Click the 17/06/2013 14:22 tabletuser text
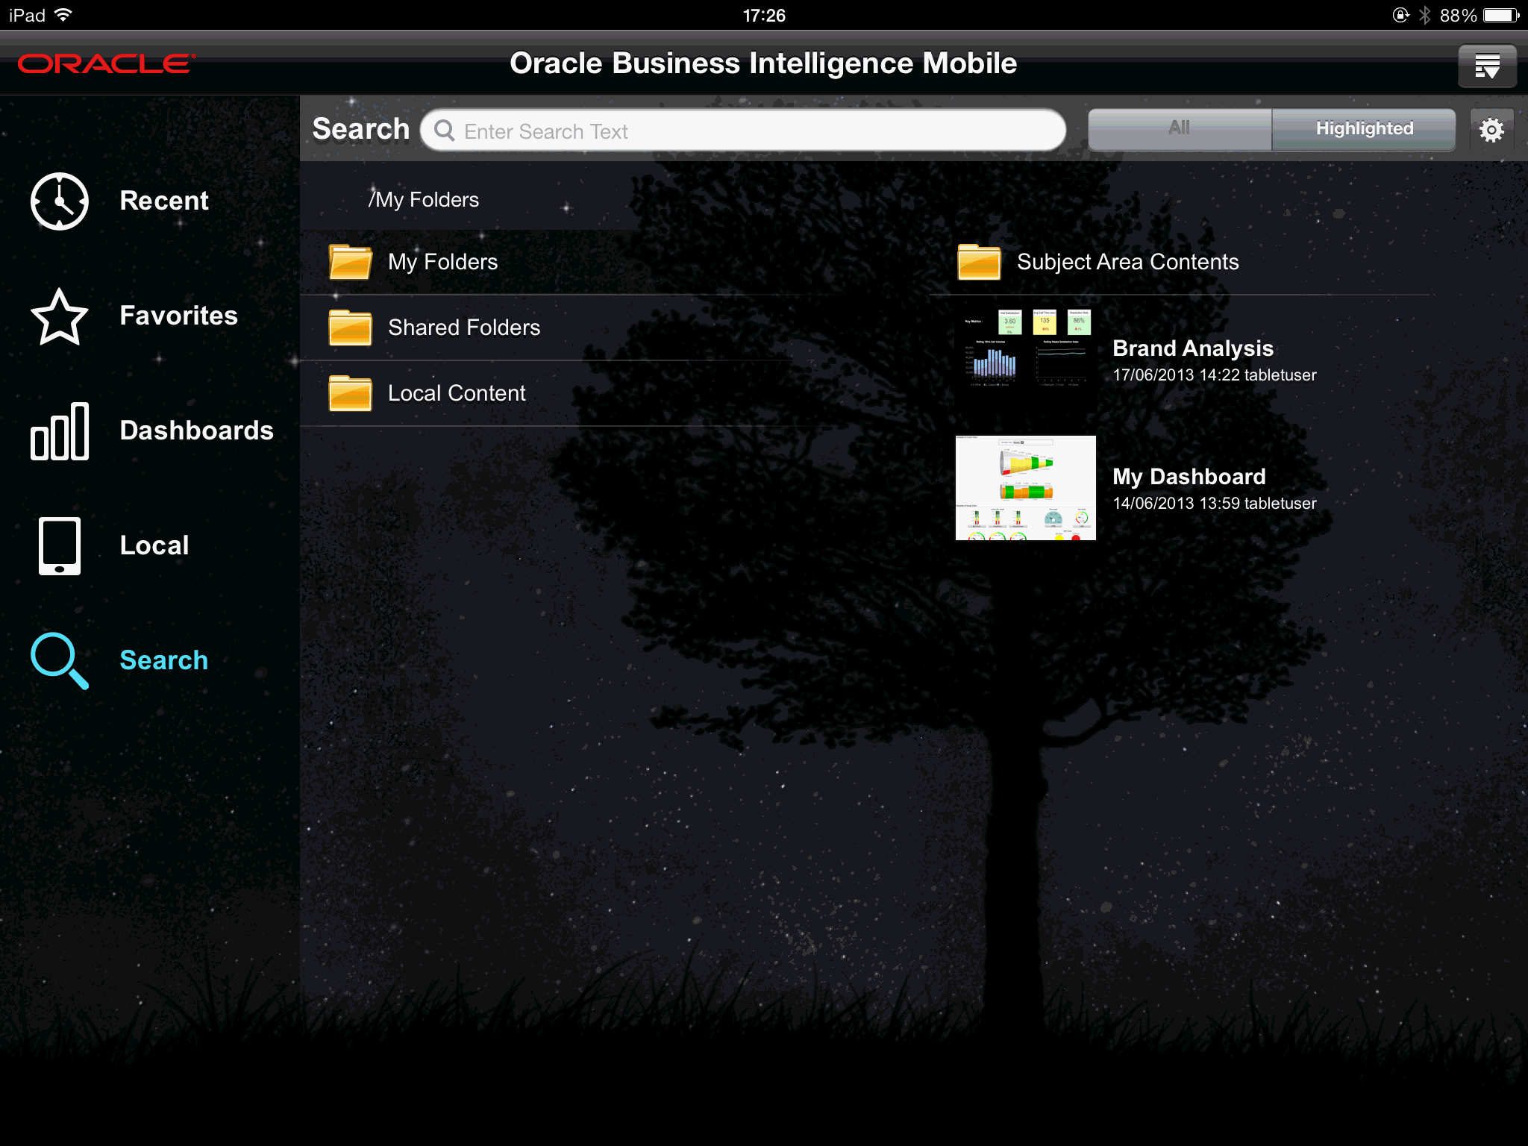Image resolution: width=1528 pixels, height=1146 pixels. (x=1215, y=375)
